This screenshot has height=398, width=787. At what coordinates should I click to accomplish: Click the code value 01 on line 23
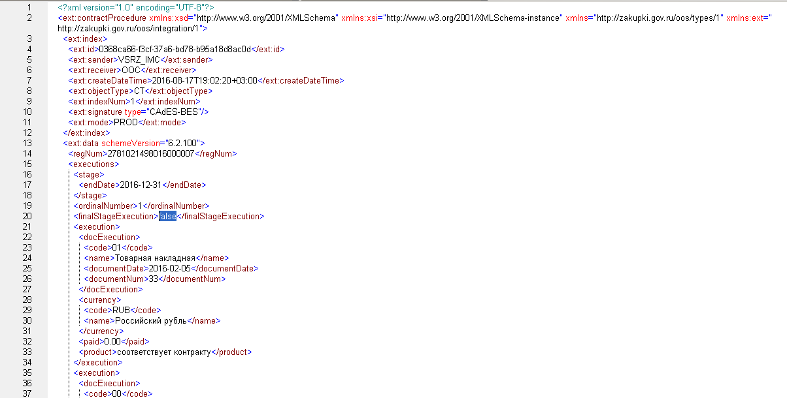point(117,247)
